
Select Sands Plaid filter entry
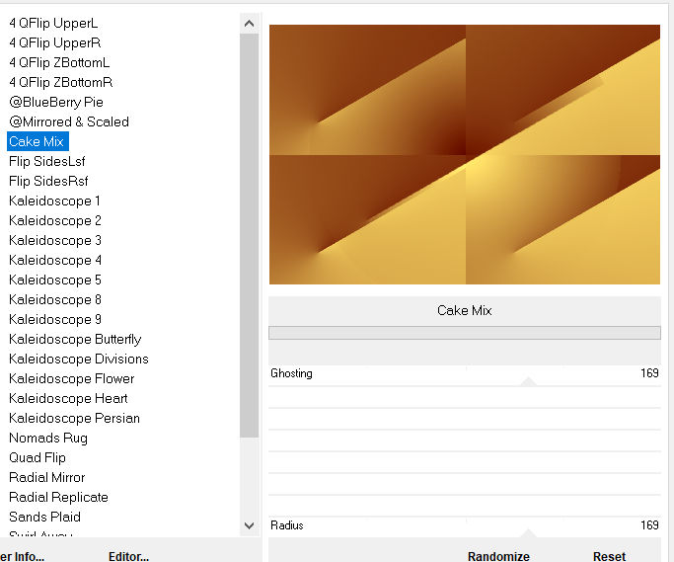point(44,517)
